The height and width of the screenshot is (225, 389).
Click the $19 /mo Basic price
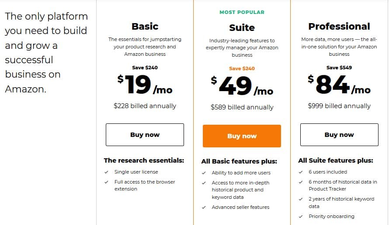click(x=145, y=85)
